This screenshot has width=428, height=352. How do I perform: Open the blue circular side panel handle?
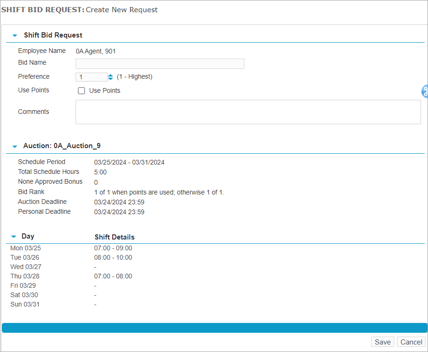coord(424,92)
